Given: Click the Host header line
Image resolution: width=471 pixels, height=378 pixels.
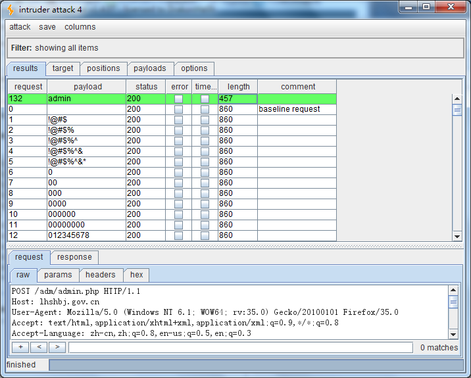Looking at the screenshot, I should tap(55, 302).
